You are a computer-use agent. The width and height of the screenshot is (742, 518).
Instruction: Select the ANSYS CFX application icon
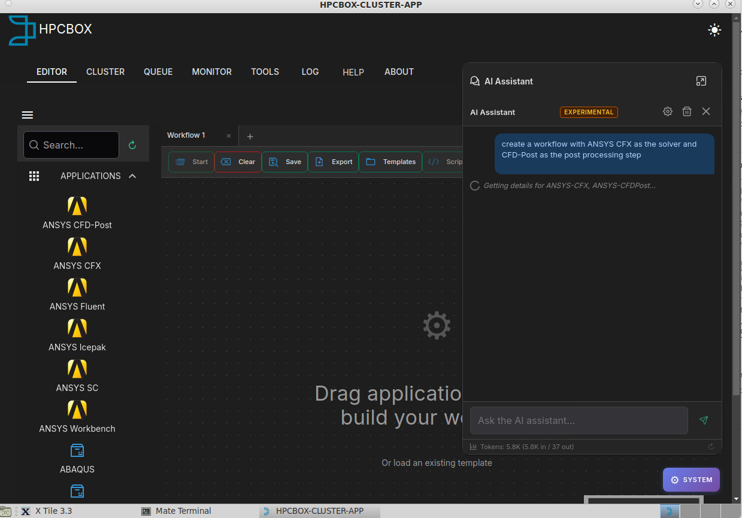(x=77, y=247)
